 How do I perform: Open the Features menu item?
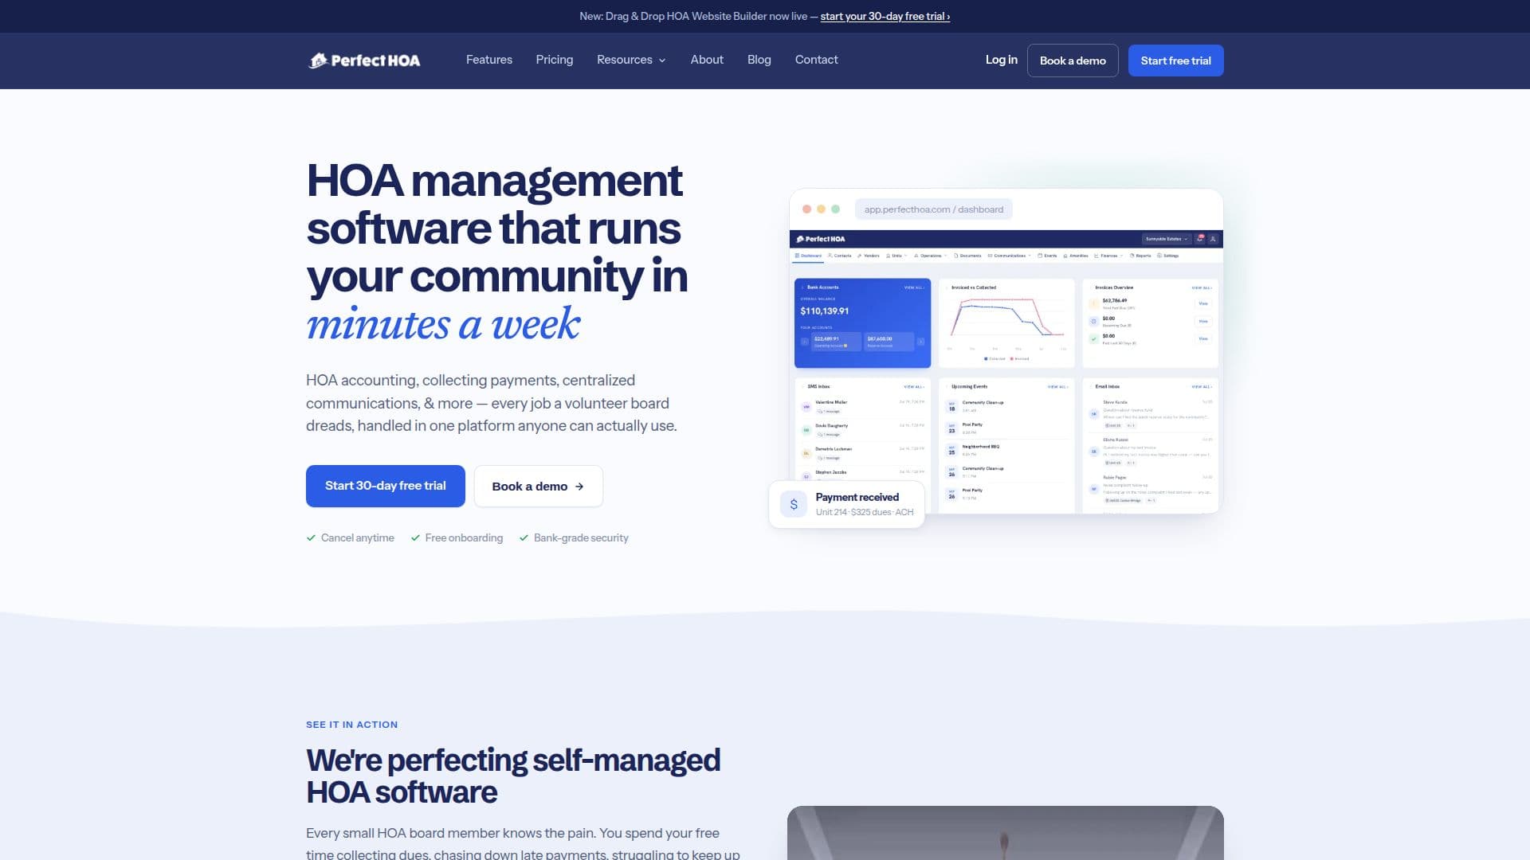(x=489, y=60)
